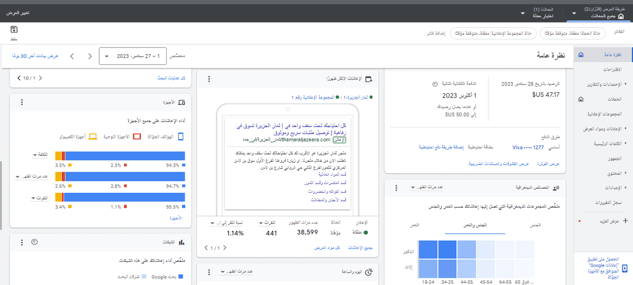
Task: Click the help icon next to الدفعة التلقائية التالية
Action: (434, 84)
